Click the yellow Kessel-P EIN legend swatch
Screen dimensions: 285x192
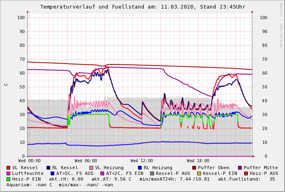tap(199, 173)
